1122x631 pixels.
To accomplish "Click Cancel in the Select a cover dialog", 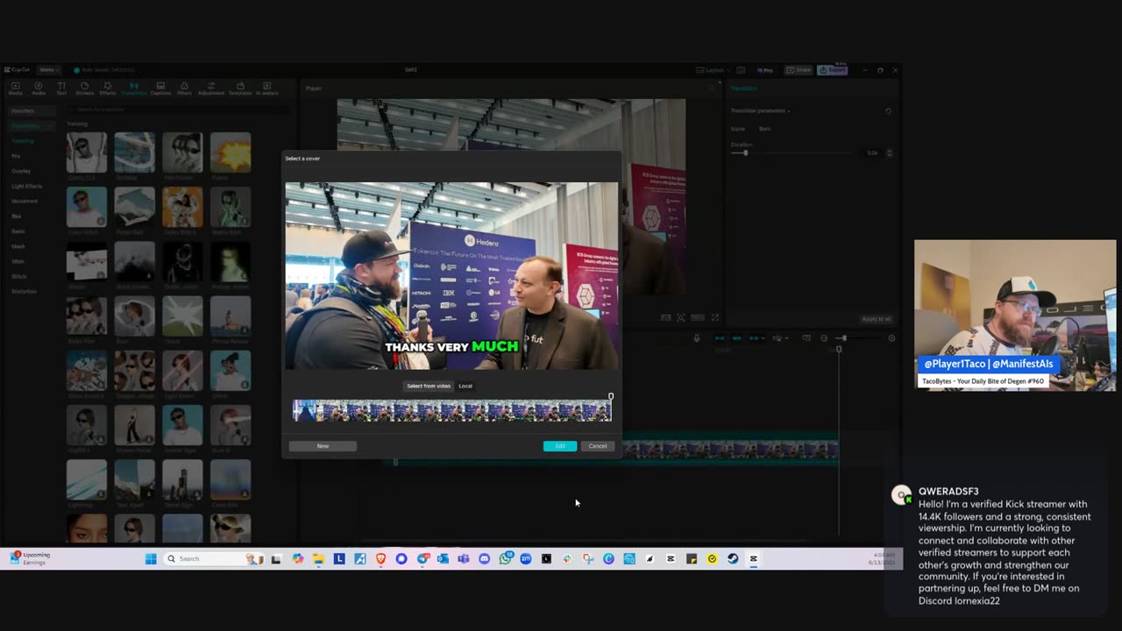I will [x=597, y=446].
